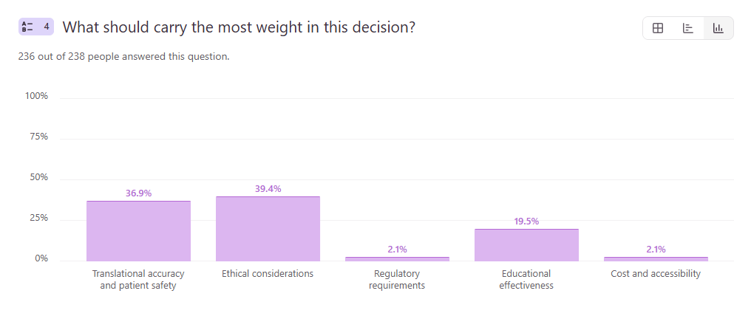This screenshot has width=751, height=316.
Task: Click the multiple choice question type badge
Action: (x=36, y=27)
